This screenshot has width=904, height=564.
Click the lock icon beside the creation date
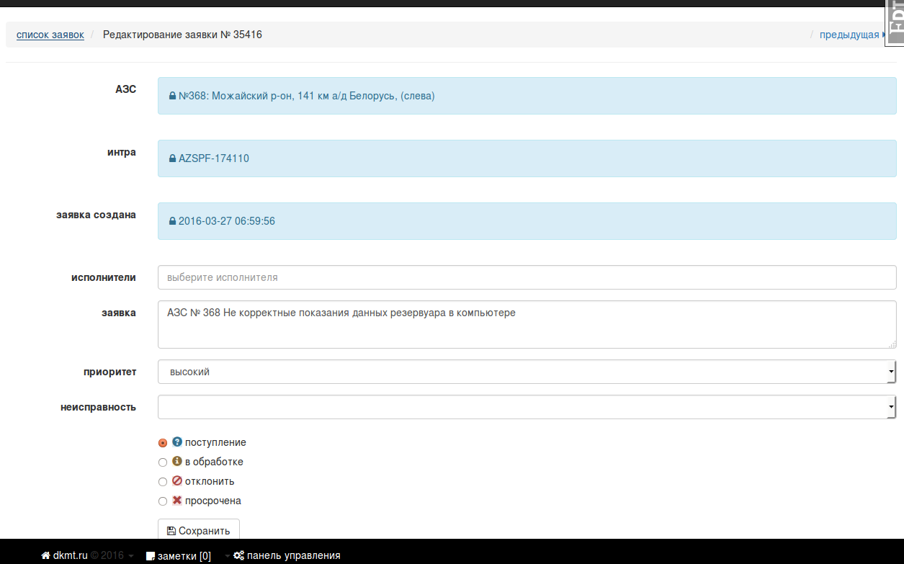[172, 221]
